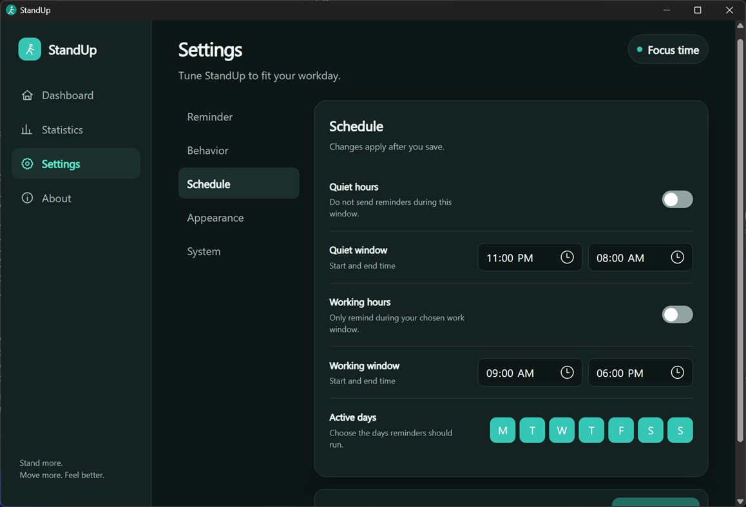This screenshot has width=746, height=507.
Task: Click the Settings gear icon
Action: click(x=27, y=164)
